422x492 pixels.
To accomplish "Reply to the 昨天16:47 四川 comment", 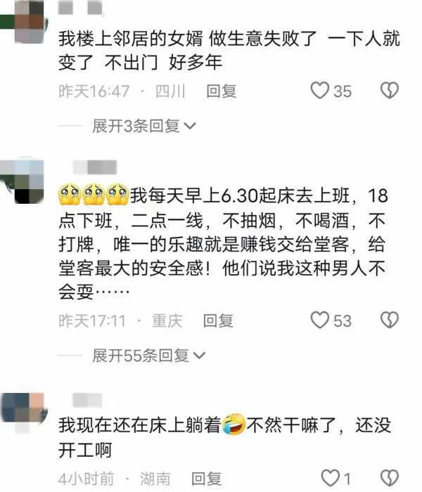I will 222,91.
